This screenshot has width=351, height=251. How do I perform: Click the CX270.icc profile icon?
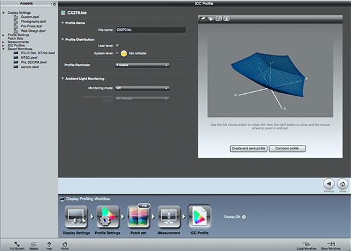click(x=63, y=13)
